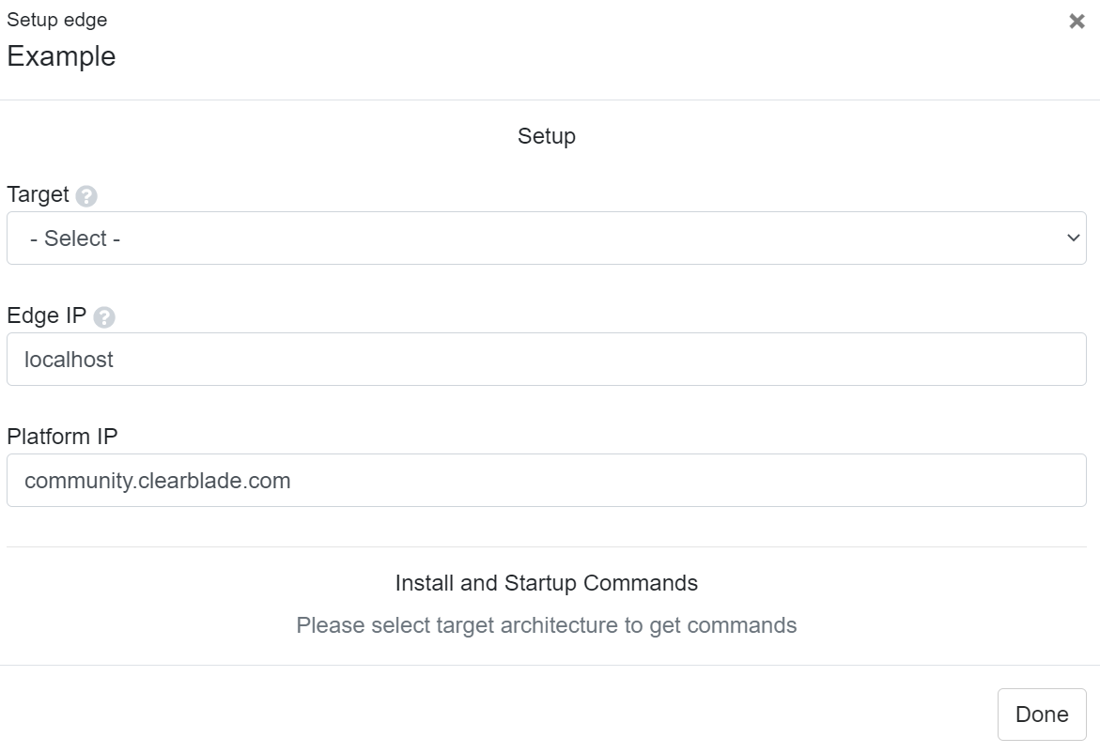
Task: Click the Example edge name title
Action: coord(61,56)
